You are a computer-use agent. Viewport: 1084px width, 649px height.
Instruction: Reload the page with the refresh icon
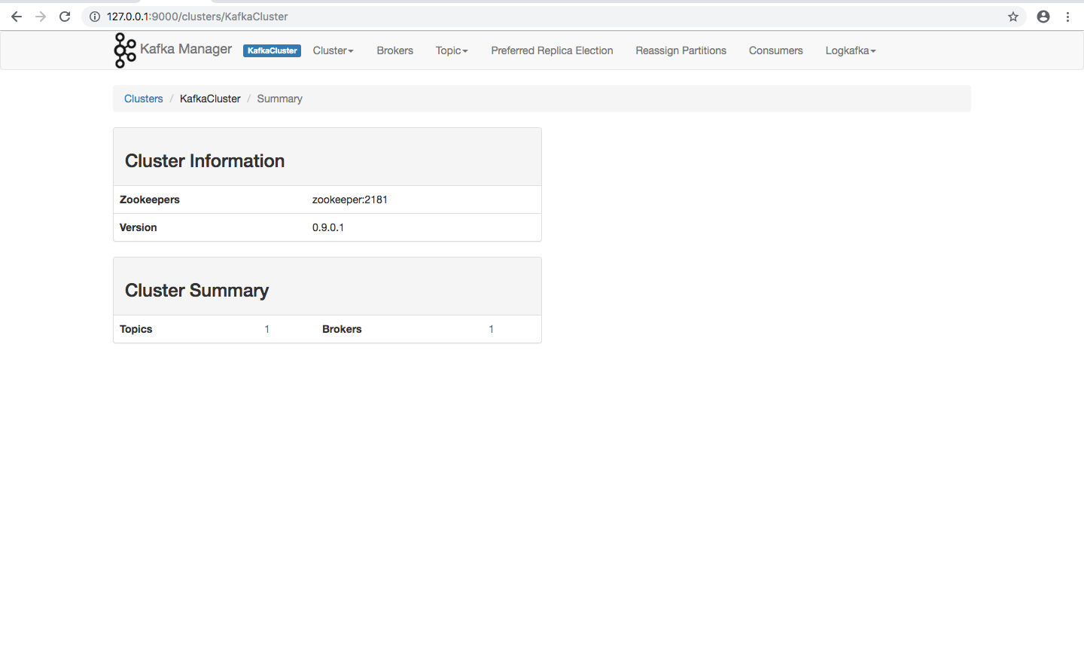pyautogui.click(x=65, y=17)
